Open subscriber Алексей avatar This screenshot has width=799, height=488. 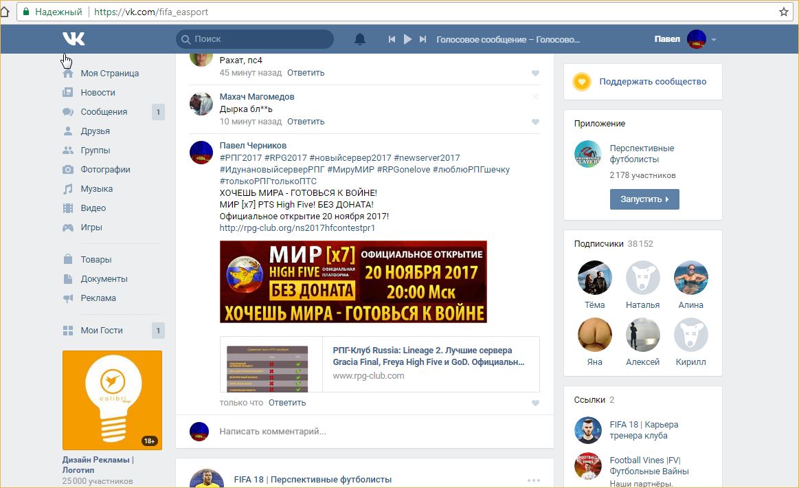[x=642, y=335]
